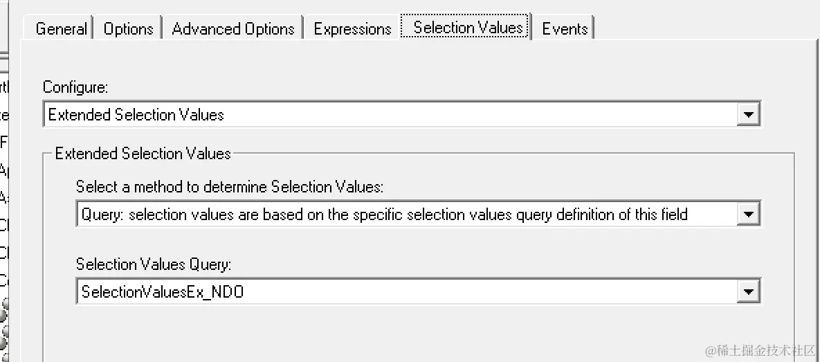The image size is (820, 362).
Task: Expand the Selection Values Query dropdown arrow
Action: point(747,292)
